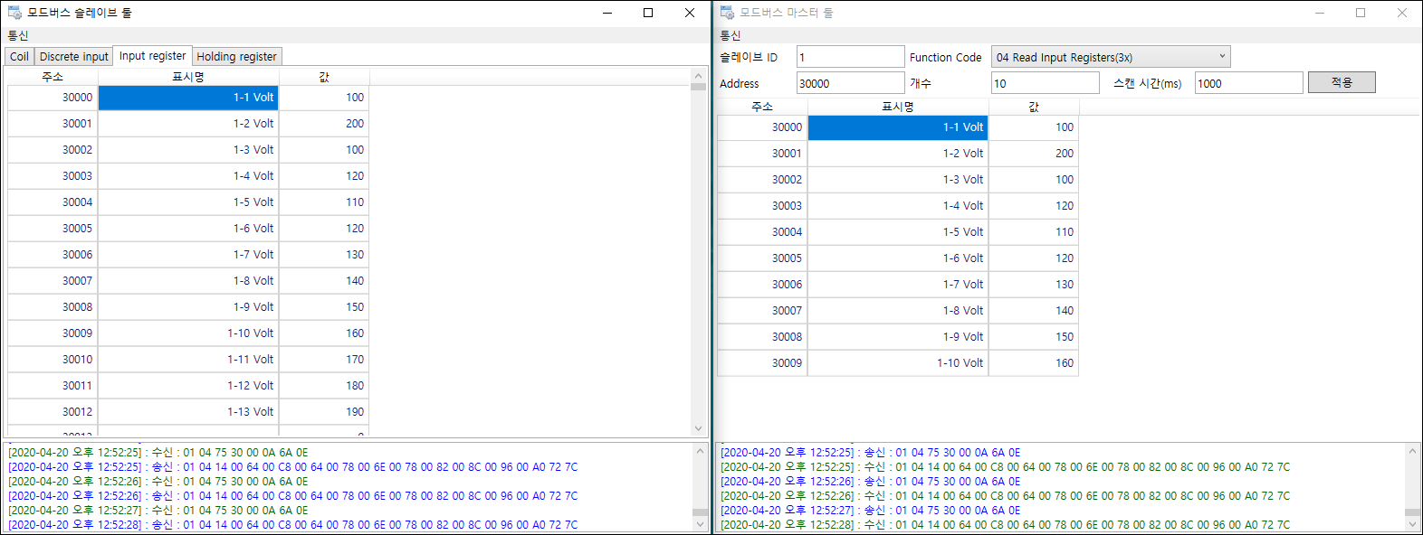
Task: Focus the Address input field
Action: (x=850, y=83)
